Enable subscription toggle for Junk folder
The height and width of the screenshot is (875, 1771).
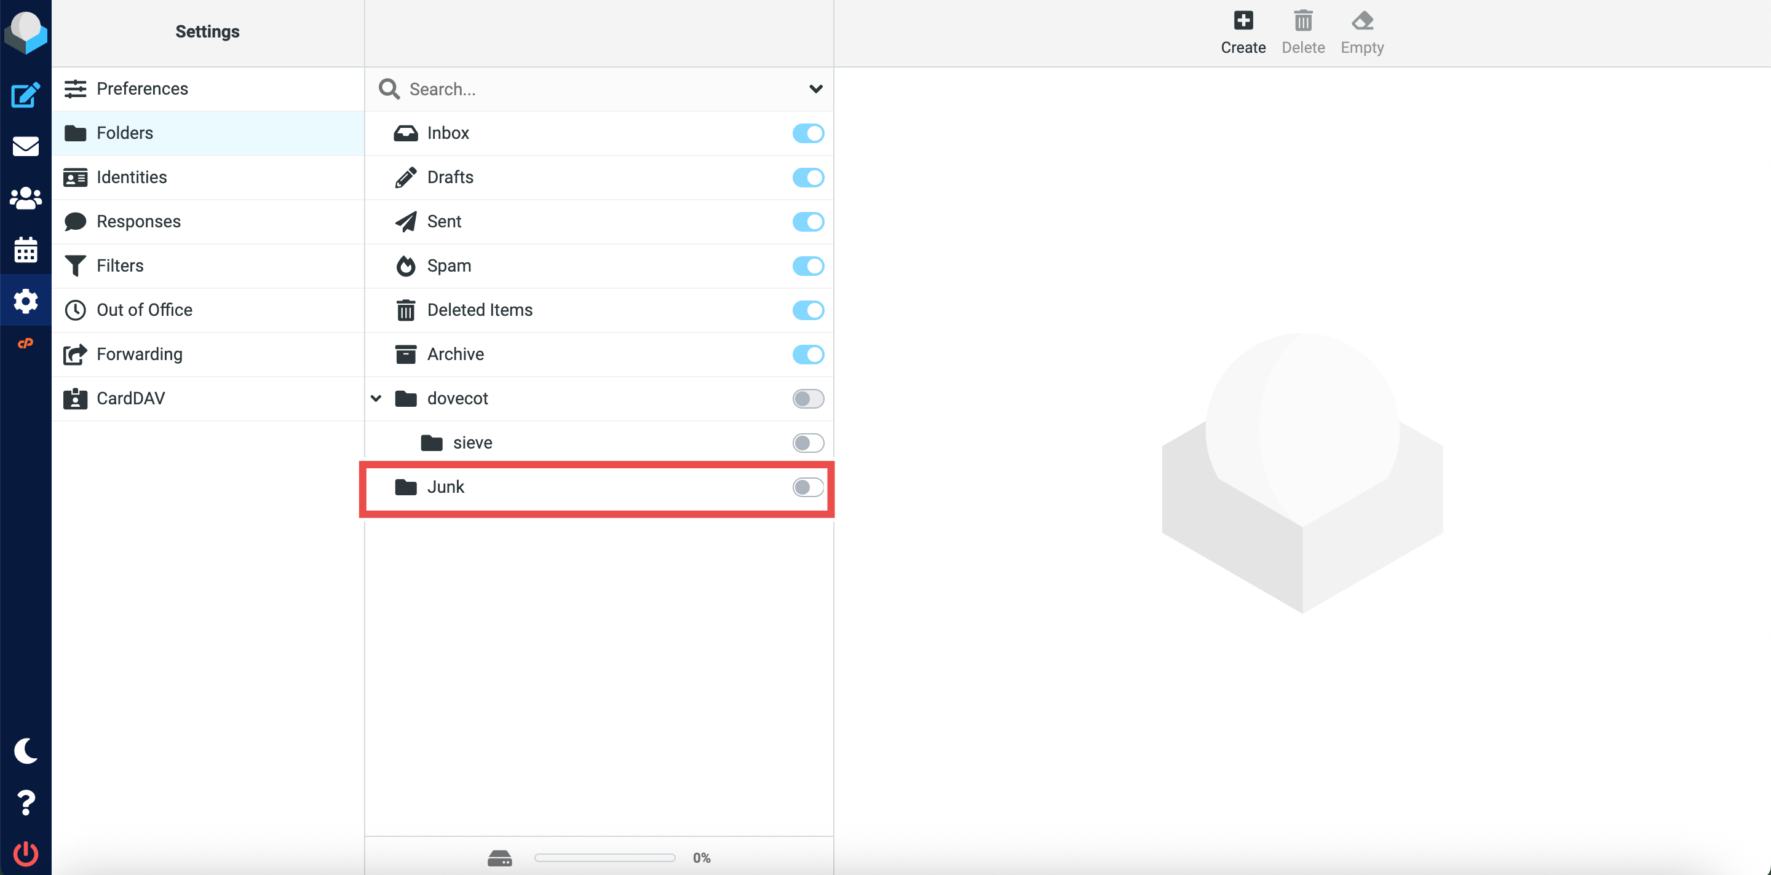pyautogui.click(x=807, y=487)
